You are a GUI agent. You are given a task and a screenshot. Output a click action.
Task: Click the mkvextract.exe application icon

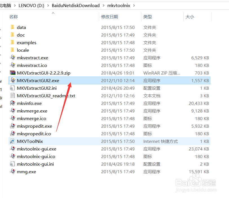[13, 58]
